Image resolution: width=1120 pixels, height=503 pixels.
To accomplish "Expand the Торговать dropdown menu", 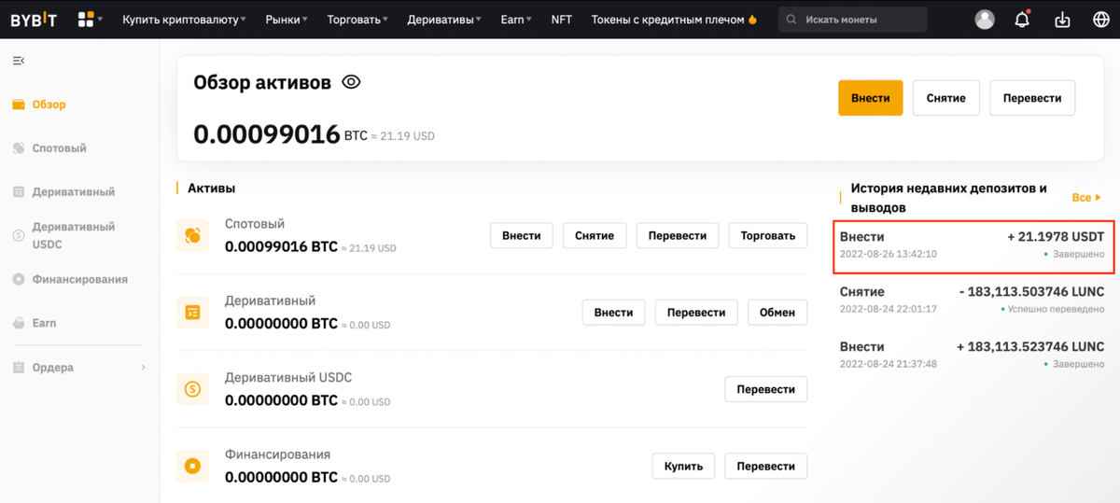I will (358, 19).
